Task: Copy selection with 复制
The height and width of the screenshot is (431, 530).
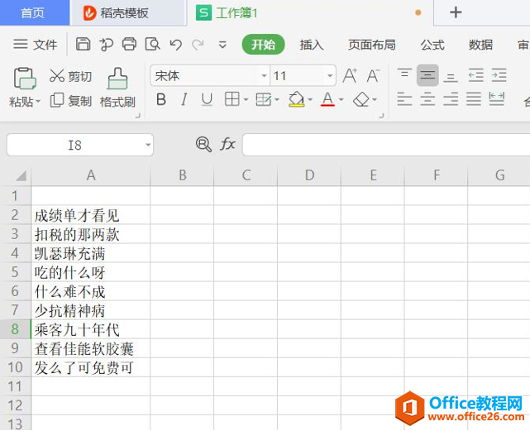Action: 70,100
